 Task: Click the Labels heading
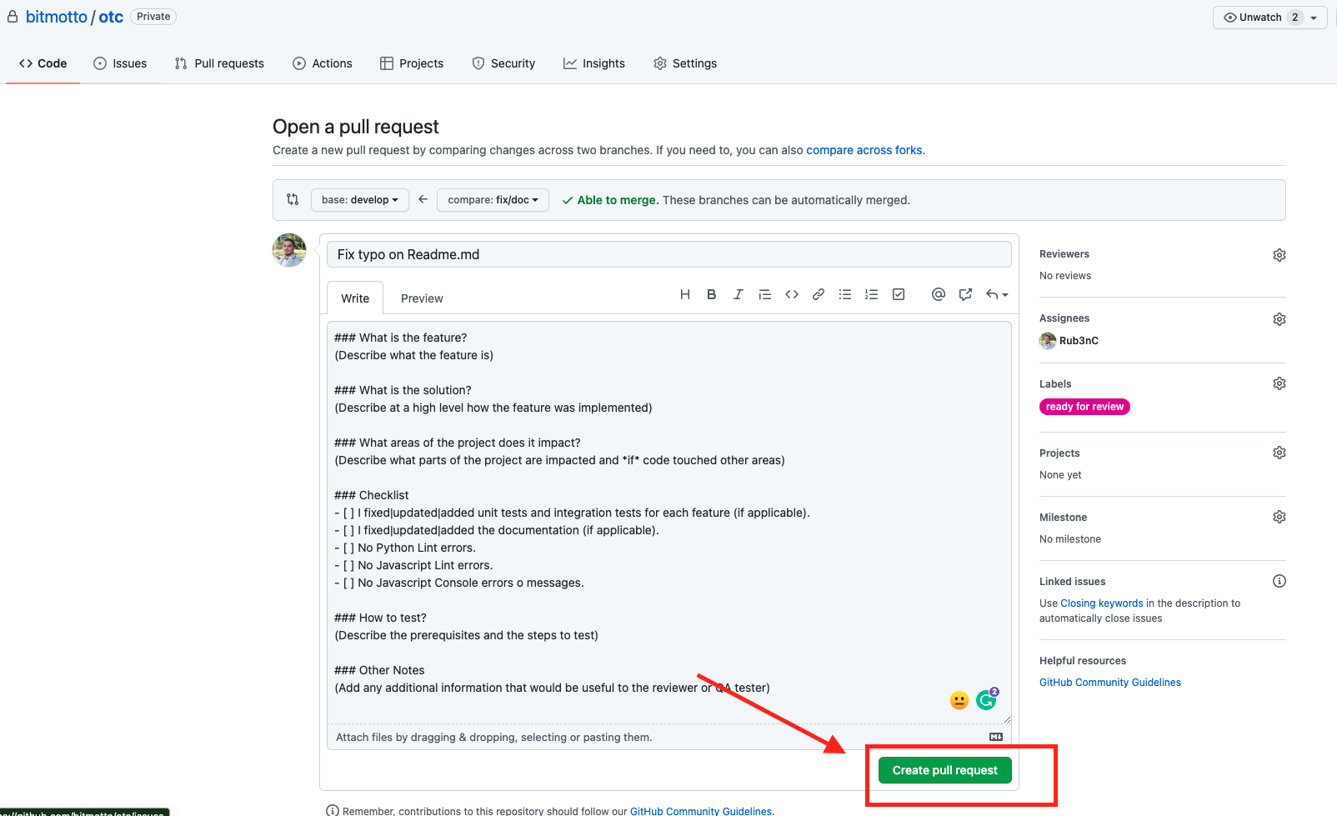(x=1055, y=384)
